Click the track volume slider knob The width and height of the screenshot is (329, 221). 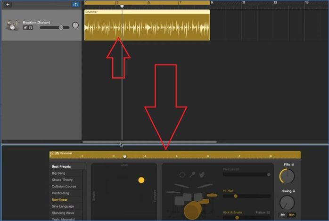[61, 28]
